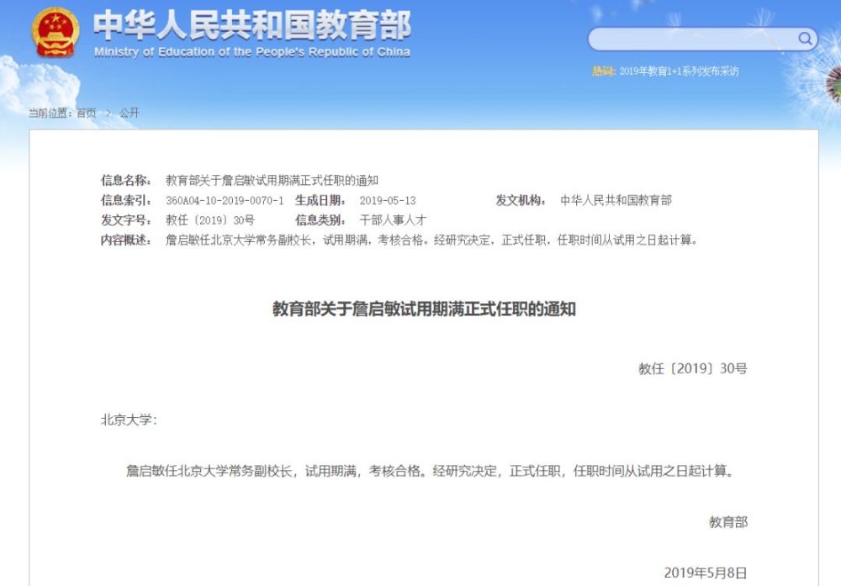Open the 首页 breadcrumb link

point(87,114)
